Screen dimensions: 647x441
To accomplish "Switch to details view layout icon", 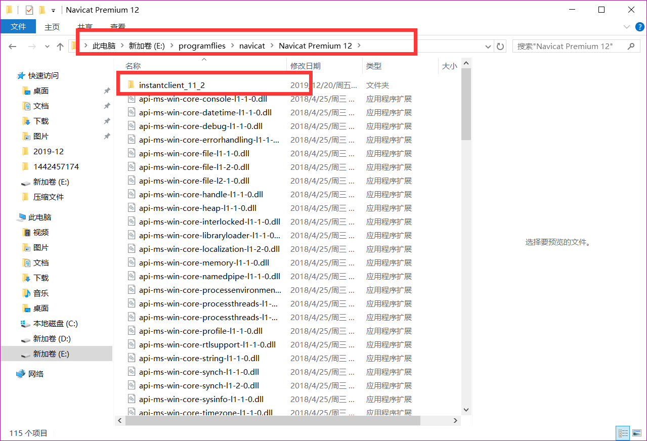I will [x=623, y=433].
